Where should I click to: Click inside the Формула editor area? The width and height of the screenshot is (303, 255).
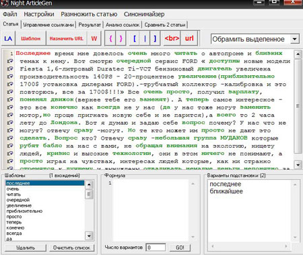coord(150,210)
